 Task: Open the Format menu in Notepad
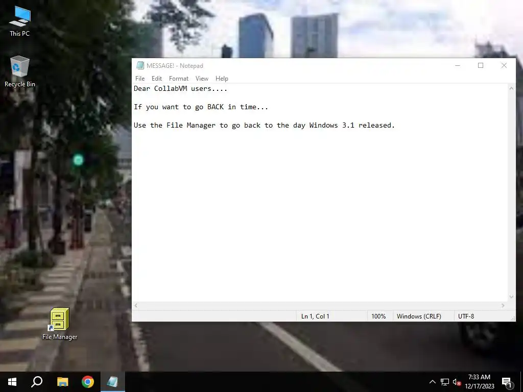click(179, 79)
